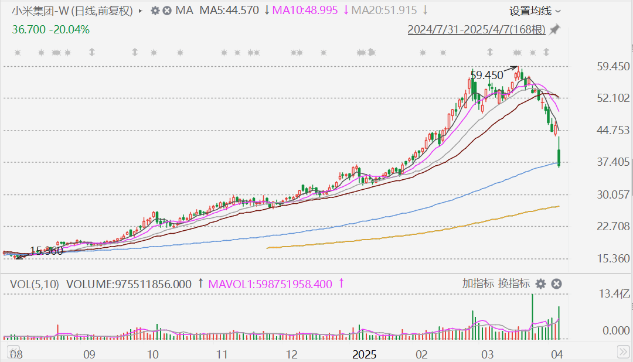Remove the MA indicator with X icon
This screenshot has height=362, width=633.
pyautogui.click(x=167, y=11)
